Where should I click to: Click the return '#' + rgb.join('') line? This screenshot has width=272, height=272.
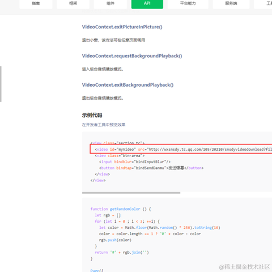pos(122,252)
